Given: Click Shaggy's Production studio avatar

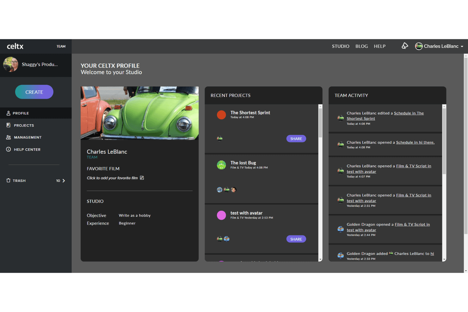Looking at the screenshot, I should point(11,64).
